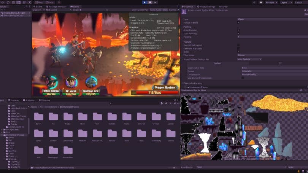Click the Local toggle button
Image resolution: width=308 pixels, height=173 pixels.
point(49,2)
